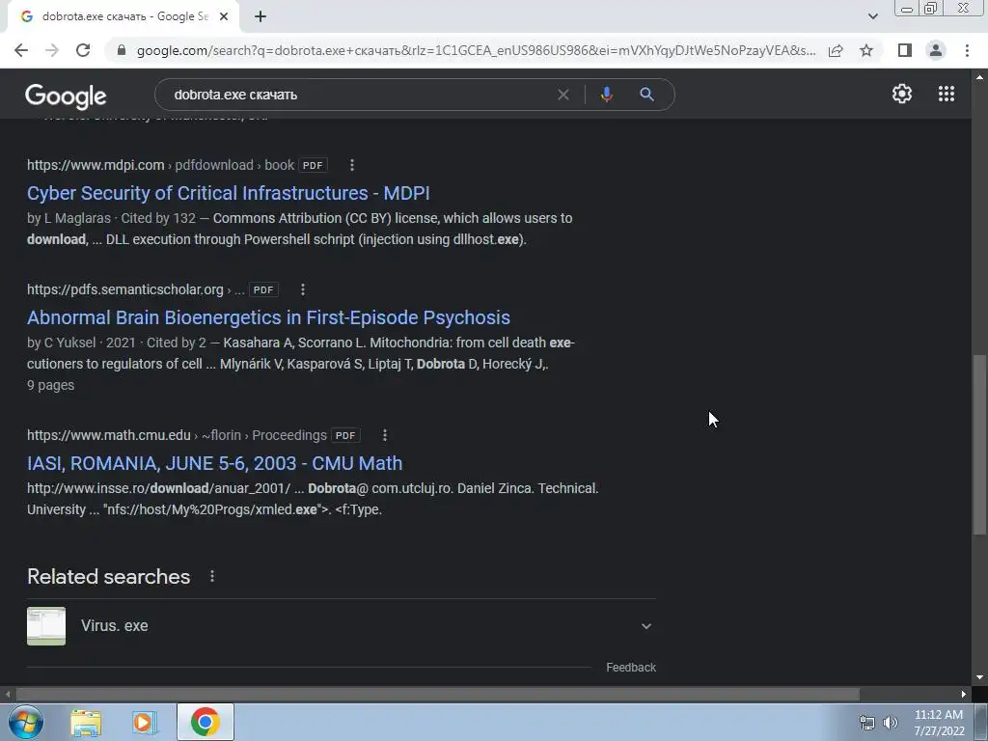Search by voice microphone icon
The image size is (988, 741).
coord(606,95)
